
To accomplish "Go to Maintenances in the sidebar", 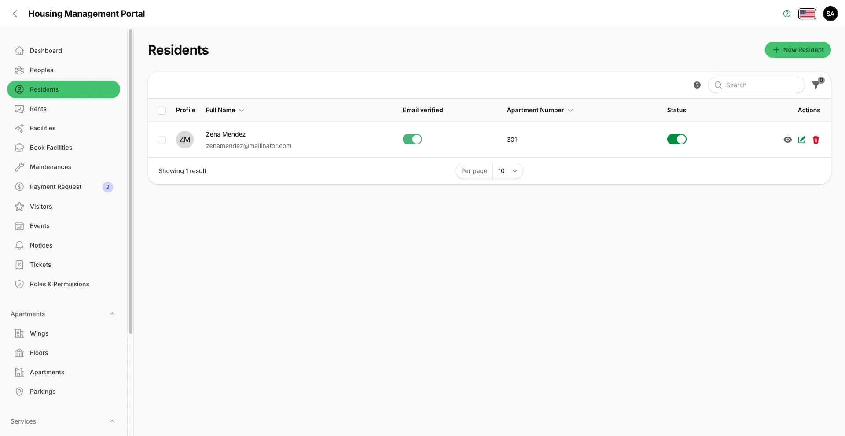I will (x=50, y=167).
